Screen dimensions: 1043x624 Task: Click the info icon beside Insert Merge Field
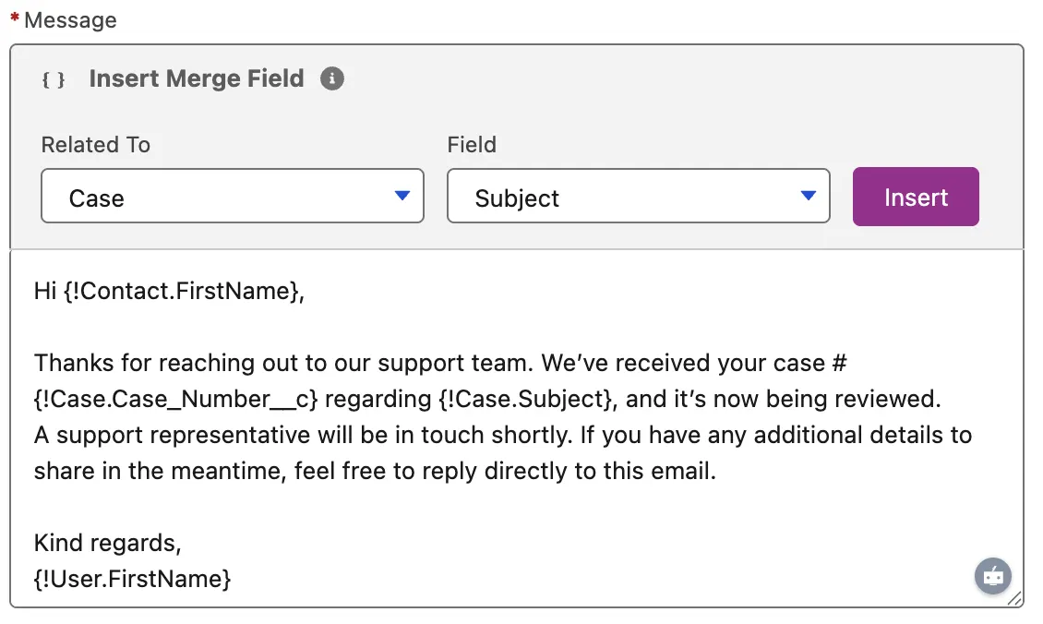coord(332,78)
